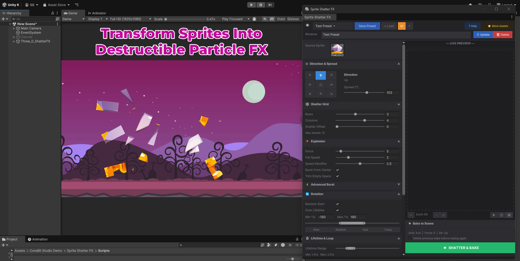Adjust the Rows slider

[x=360, y=114]
